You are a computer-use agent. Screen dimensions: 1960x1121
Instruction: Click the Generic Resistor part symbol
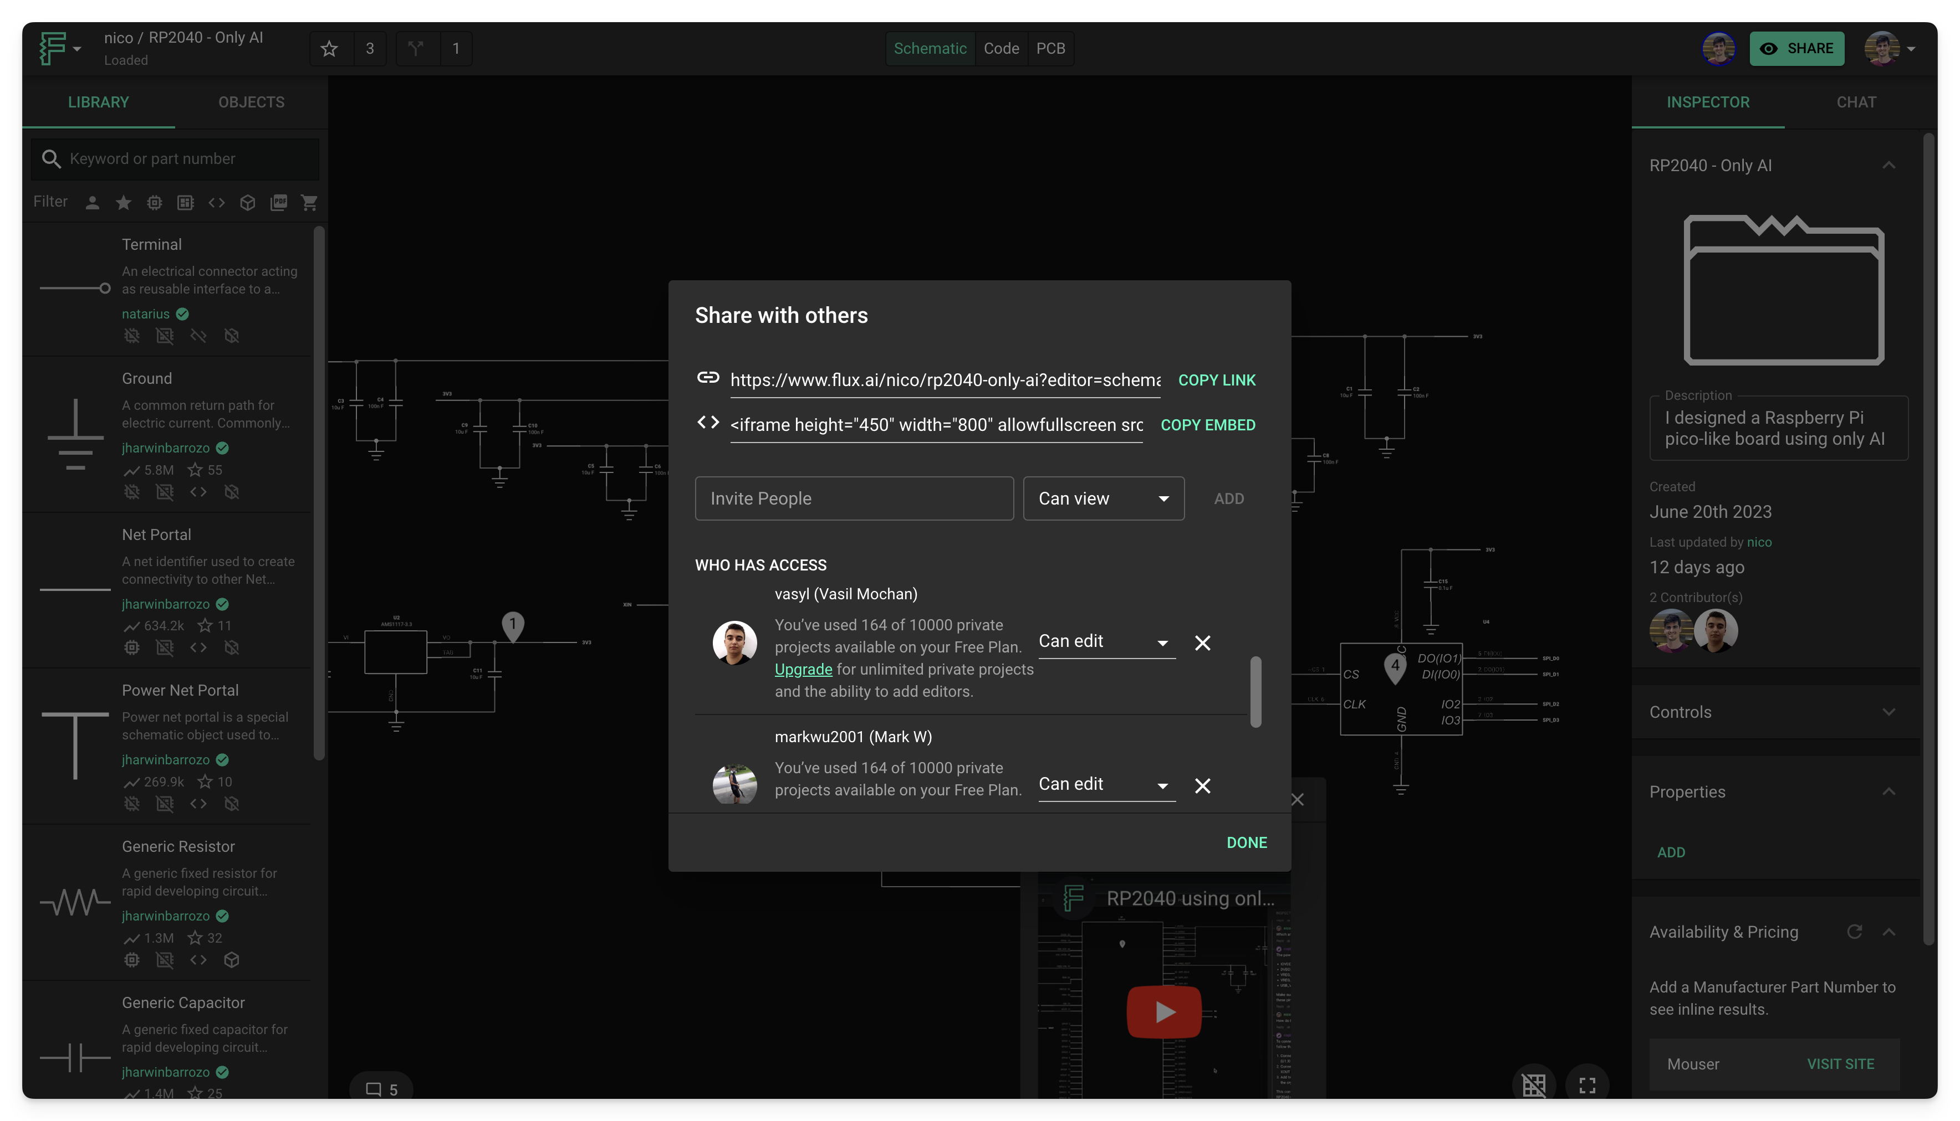click(75, 902)
